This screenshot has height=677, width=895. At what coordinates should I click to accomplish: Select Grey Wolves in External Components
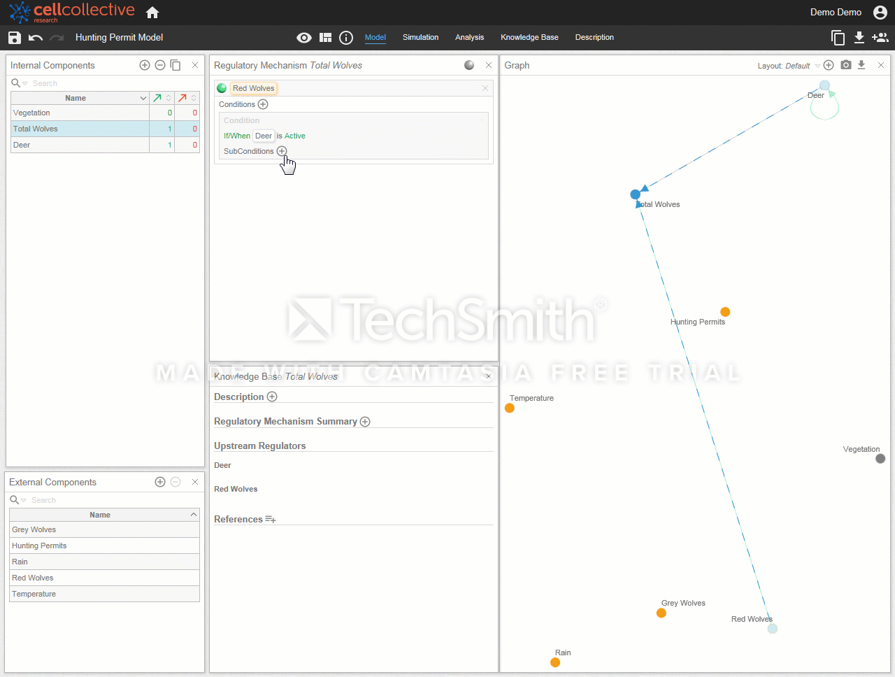point(105,529)
